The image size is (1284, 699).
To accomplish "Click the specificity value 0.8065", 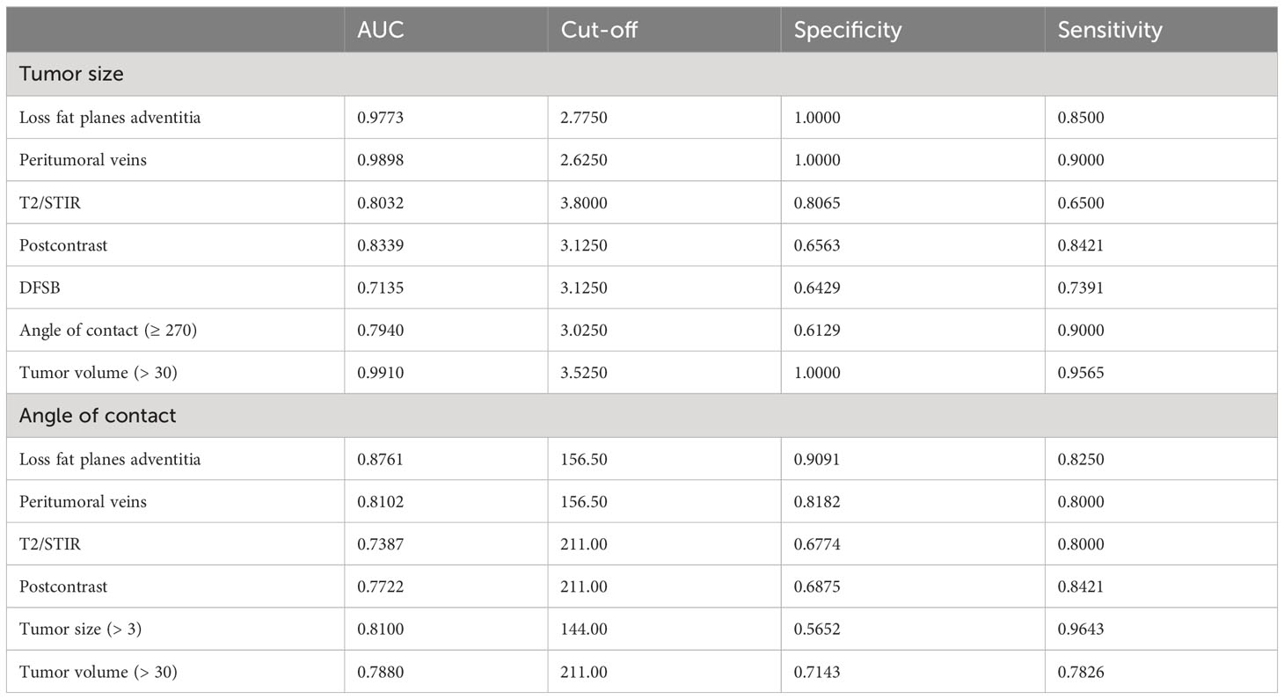I will (817, 202).
